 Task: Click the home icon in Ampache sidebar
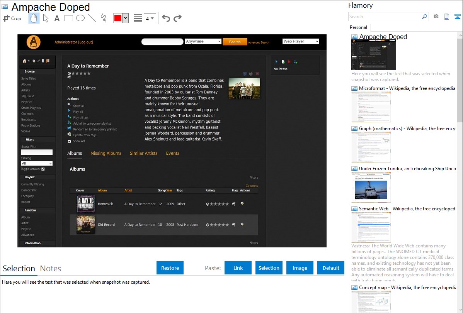24,61
